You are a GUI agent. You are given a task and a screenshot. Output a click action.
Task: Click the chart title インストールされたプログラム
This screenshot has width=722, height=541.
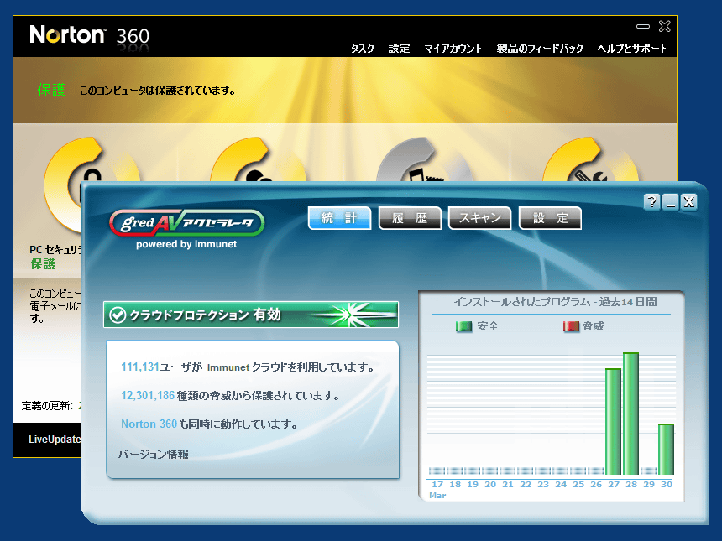522,302
